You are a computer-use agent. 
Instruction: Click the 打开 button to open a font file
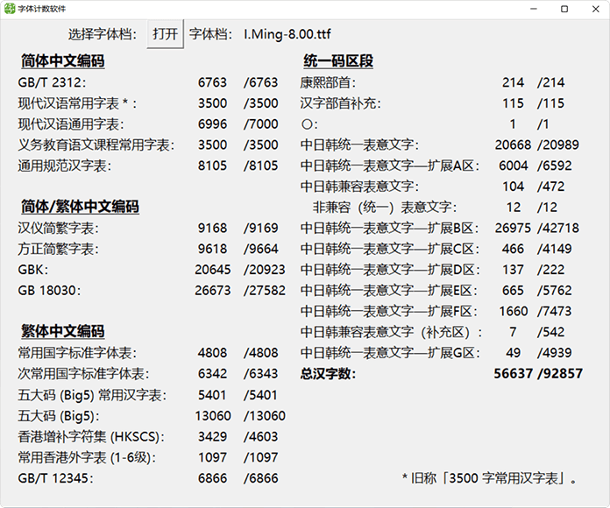[x=165, y=34]
